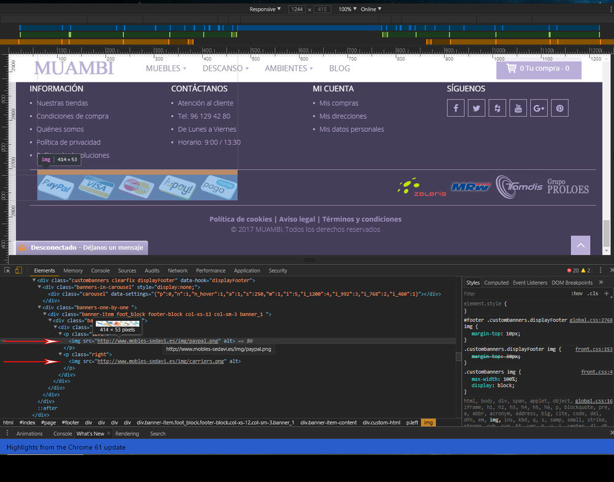
Task: Open the YouTube social icon
Action: click(518, 108)
